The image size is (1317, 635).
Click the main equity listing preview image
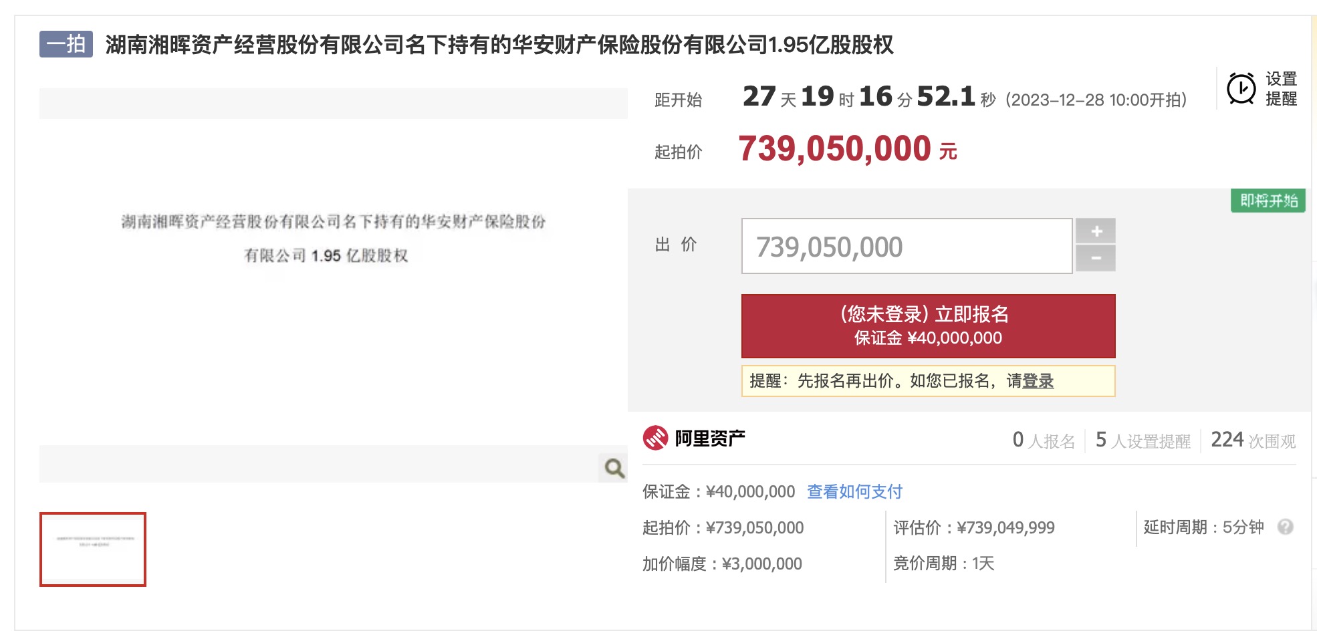333,281
